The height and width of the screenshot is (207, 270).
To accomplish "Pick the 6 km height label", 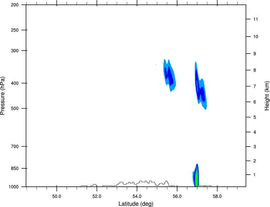I will click(x=255, y=102).
